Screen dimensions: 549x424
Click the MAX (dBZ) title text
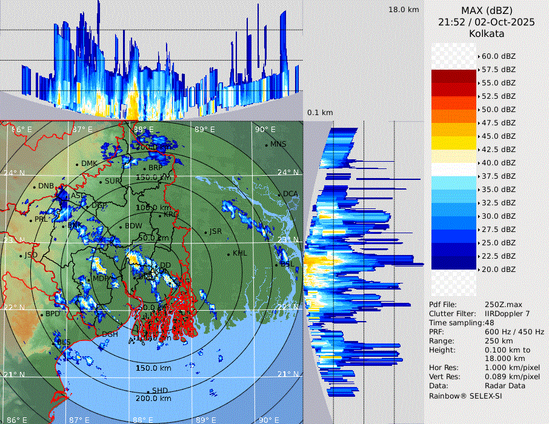[x=487, y=10]
